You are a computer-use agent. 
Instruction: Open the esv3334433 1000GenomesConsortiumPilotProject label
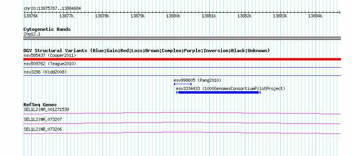click(x=231, y=89)
